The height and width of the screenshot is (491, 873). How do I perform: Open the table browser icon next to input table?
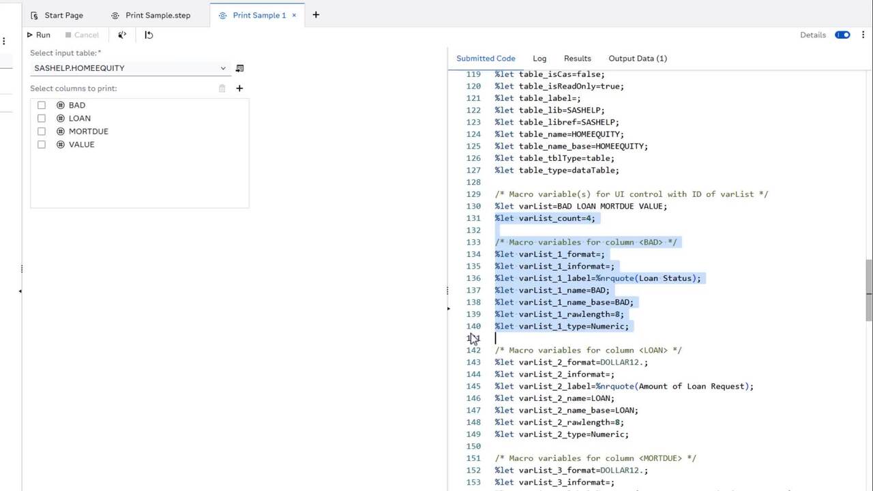(x=239, y=68)
